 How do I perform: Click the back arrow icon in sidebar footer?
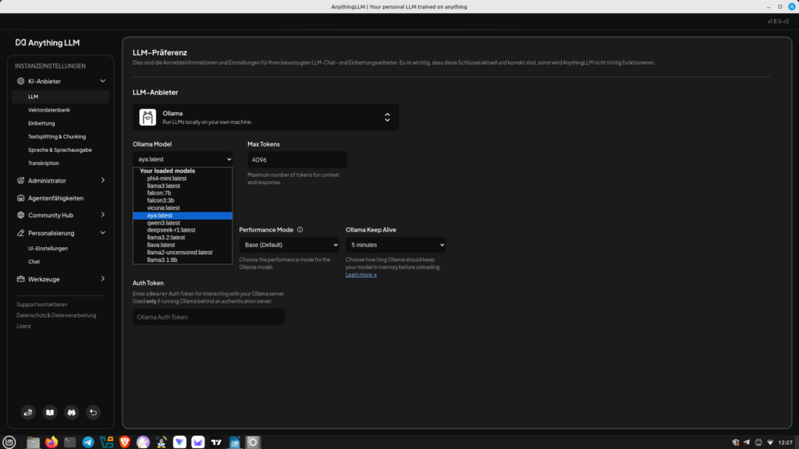pyautogui.click(x=94, y=412)
